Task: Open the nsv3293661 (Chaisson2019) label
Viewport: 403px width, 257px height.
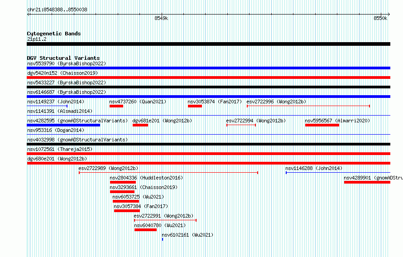Action: point(144,187)
